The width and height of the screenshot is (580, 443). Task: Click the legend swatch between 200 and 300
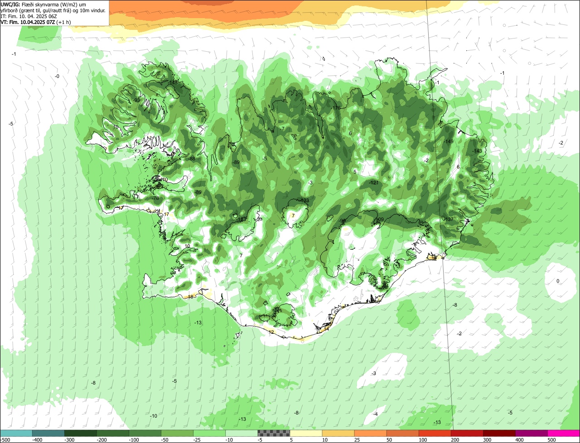point(467,433)
